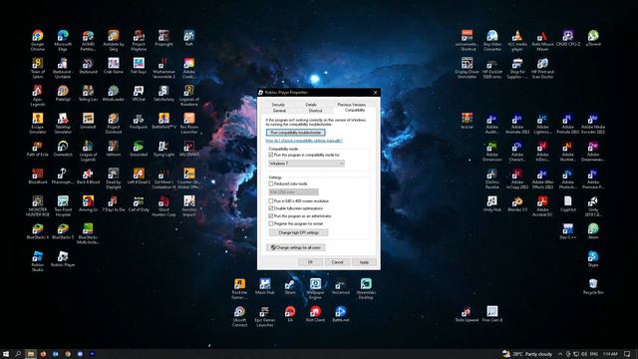Click Change settings for all users
Screen dimensions: 638x359
click(x=296, y=247)
